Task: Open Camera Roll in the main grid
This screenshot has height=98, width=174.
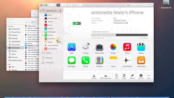Action: (99, 47)
